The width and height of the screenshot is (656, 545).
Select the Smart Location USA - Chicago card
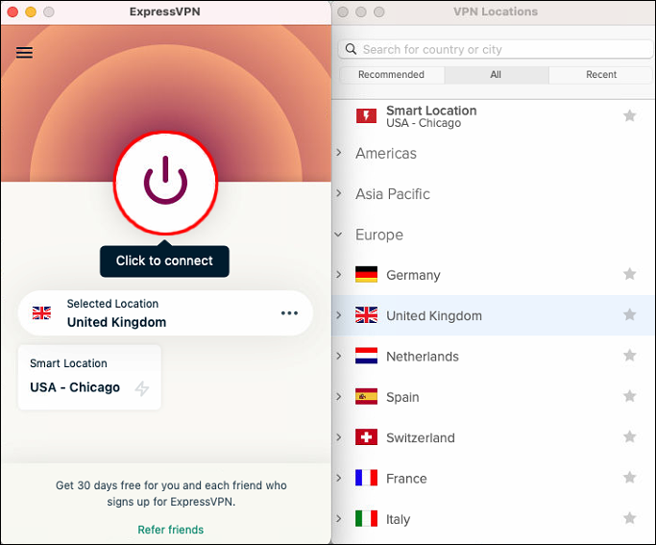coord(89,377)
